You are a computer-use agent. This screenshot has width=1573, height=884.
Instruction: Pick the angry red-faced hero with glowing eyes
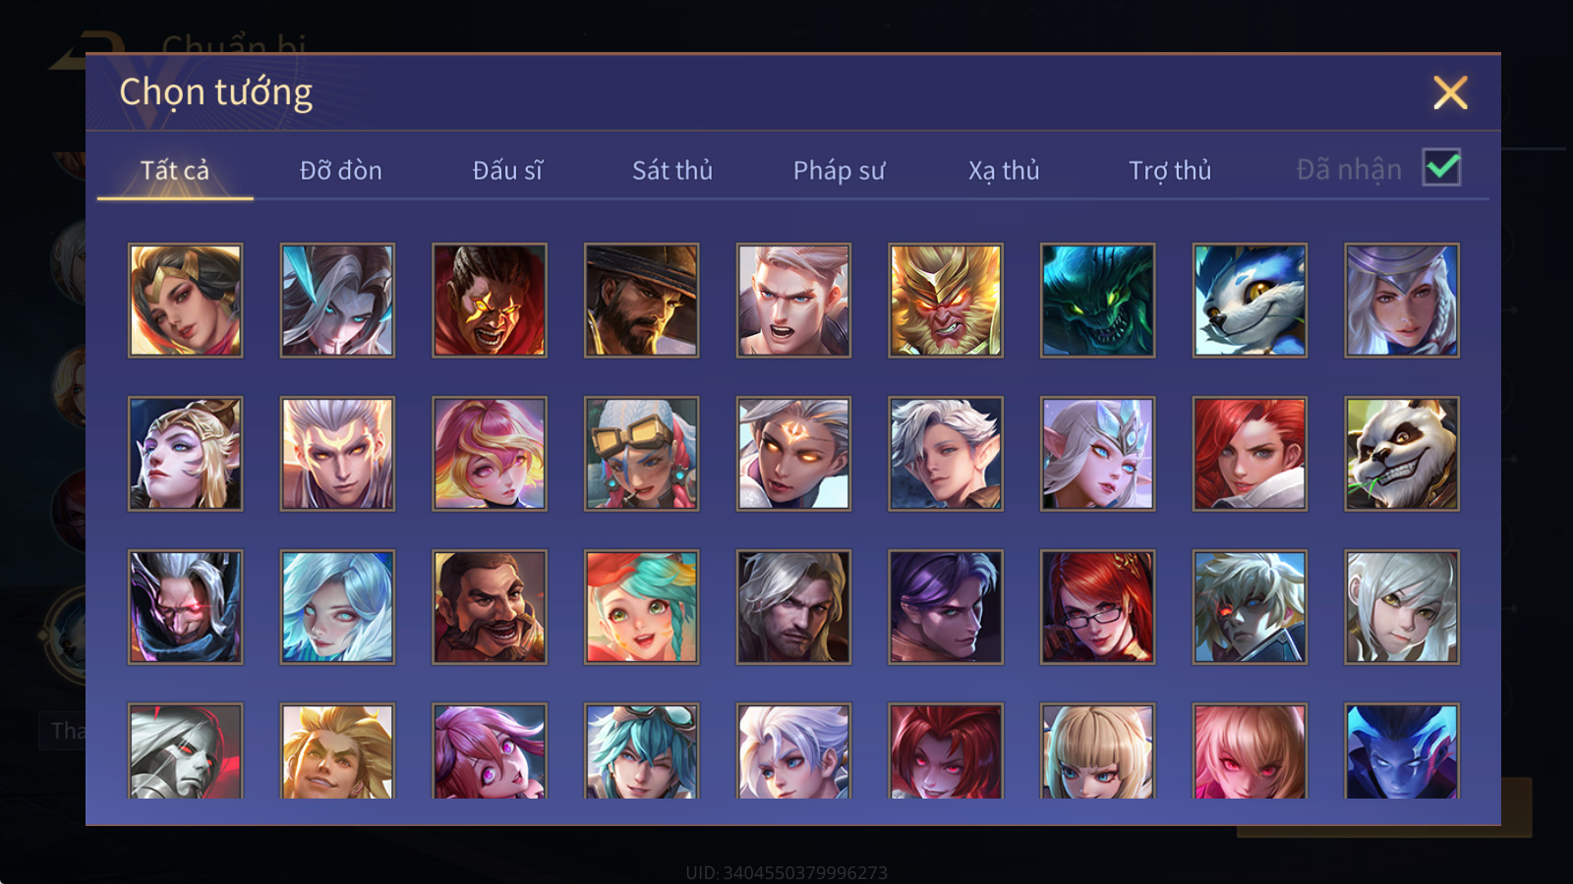(490, 301)
